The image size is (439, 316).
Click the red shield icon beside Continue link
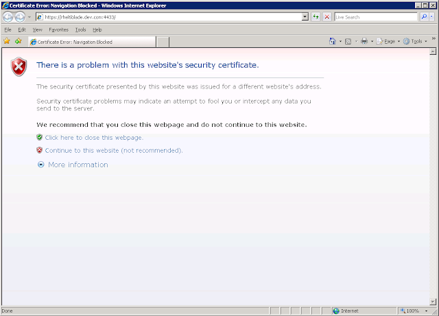click(x=40, y=150)
